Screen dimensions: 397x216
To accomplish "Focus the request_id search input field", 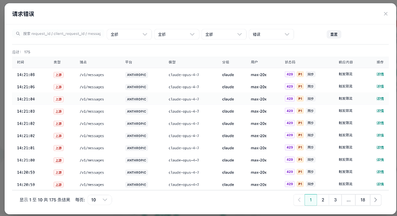I will pos(58,34).
